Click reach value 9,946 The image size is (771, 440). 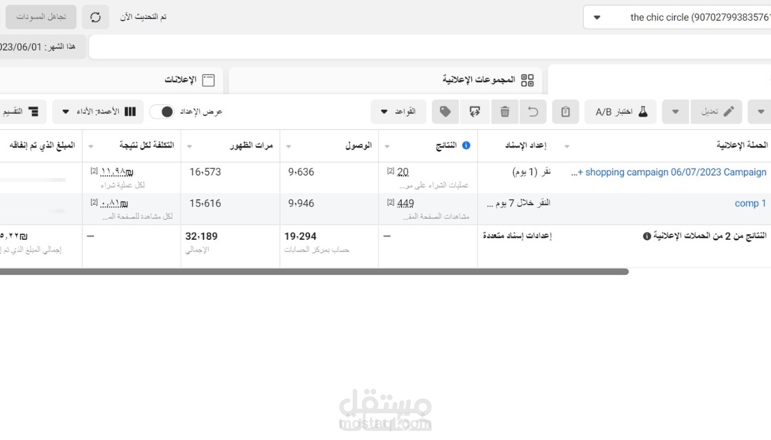click(301, 203)
